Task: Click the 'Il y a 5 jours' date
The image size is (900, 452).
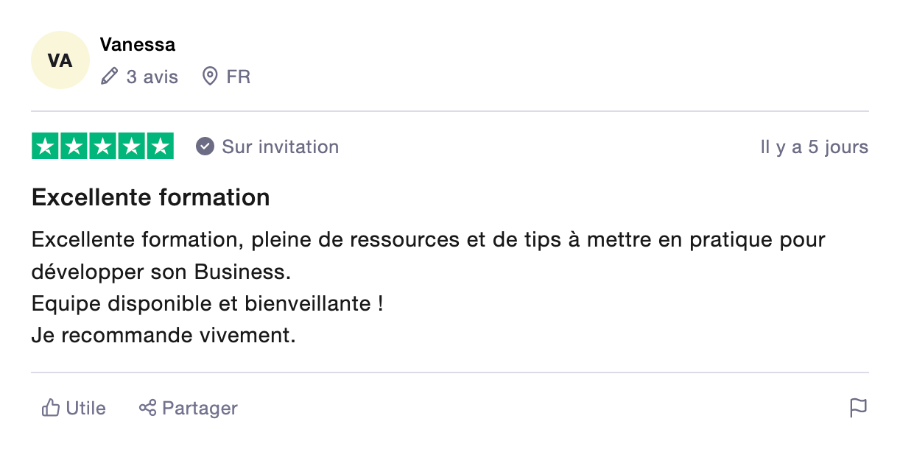Action: pyautogui.click(x=814, y=147)
